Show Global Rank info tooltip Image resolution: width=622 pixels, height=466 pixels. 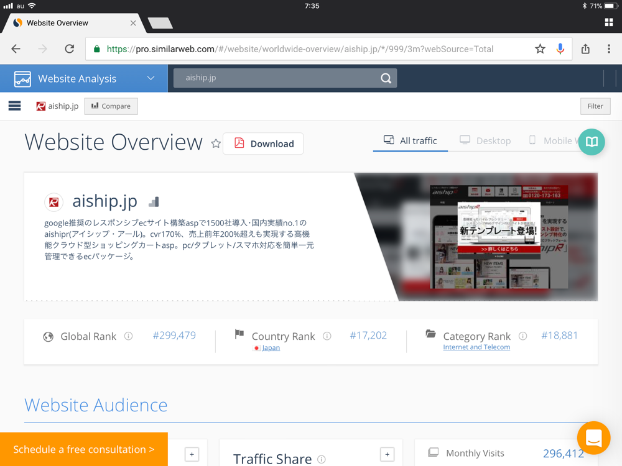(x=128, y=336)
